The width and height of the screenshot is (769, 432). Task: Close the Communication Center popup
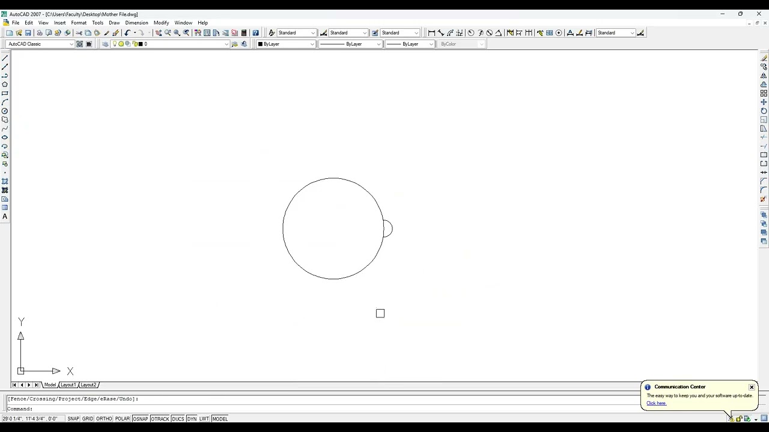click(x=752, y=387)
